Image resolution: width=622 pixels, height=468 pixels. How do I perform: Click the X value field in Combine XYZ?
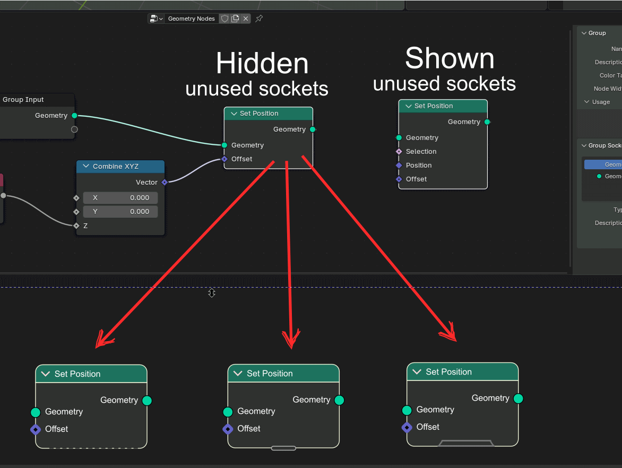(120, 197)
